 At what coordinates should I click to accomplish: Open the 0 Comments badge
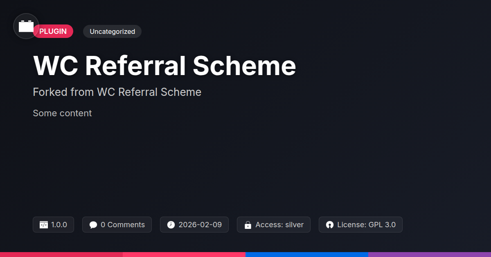coord(117,225)
